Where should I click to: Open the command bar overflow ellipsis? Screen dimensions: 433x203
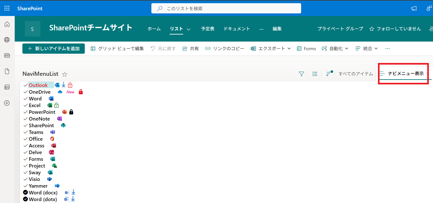click(x=388, y=49)
